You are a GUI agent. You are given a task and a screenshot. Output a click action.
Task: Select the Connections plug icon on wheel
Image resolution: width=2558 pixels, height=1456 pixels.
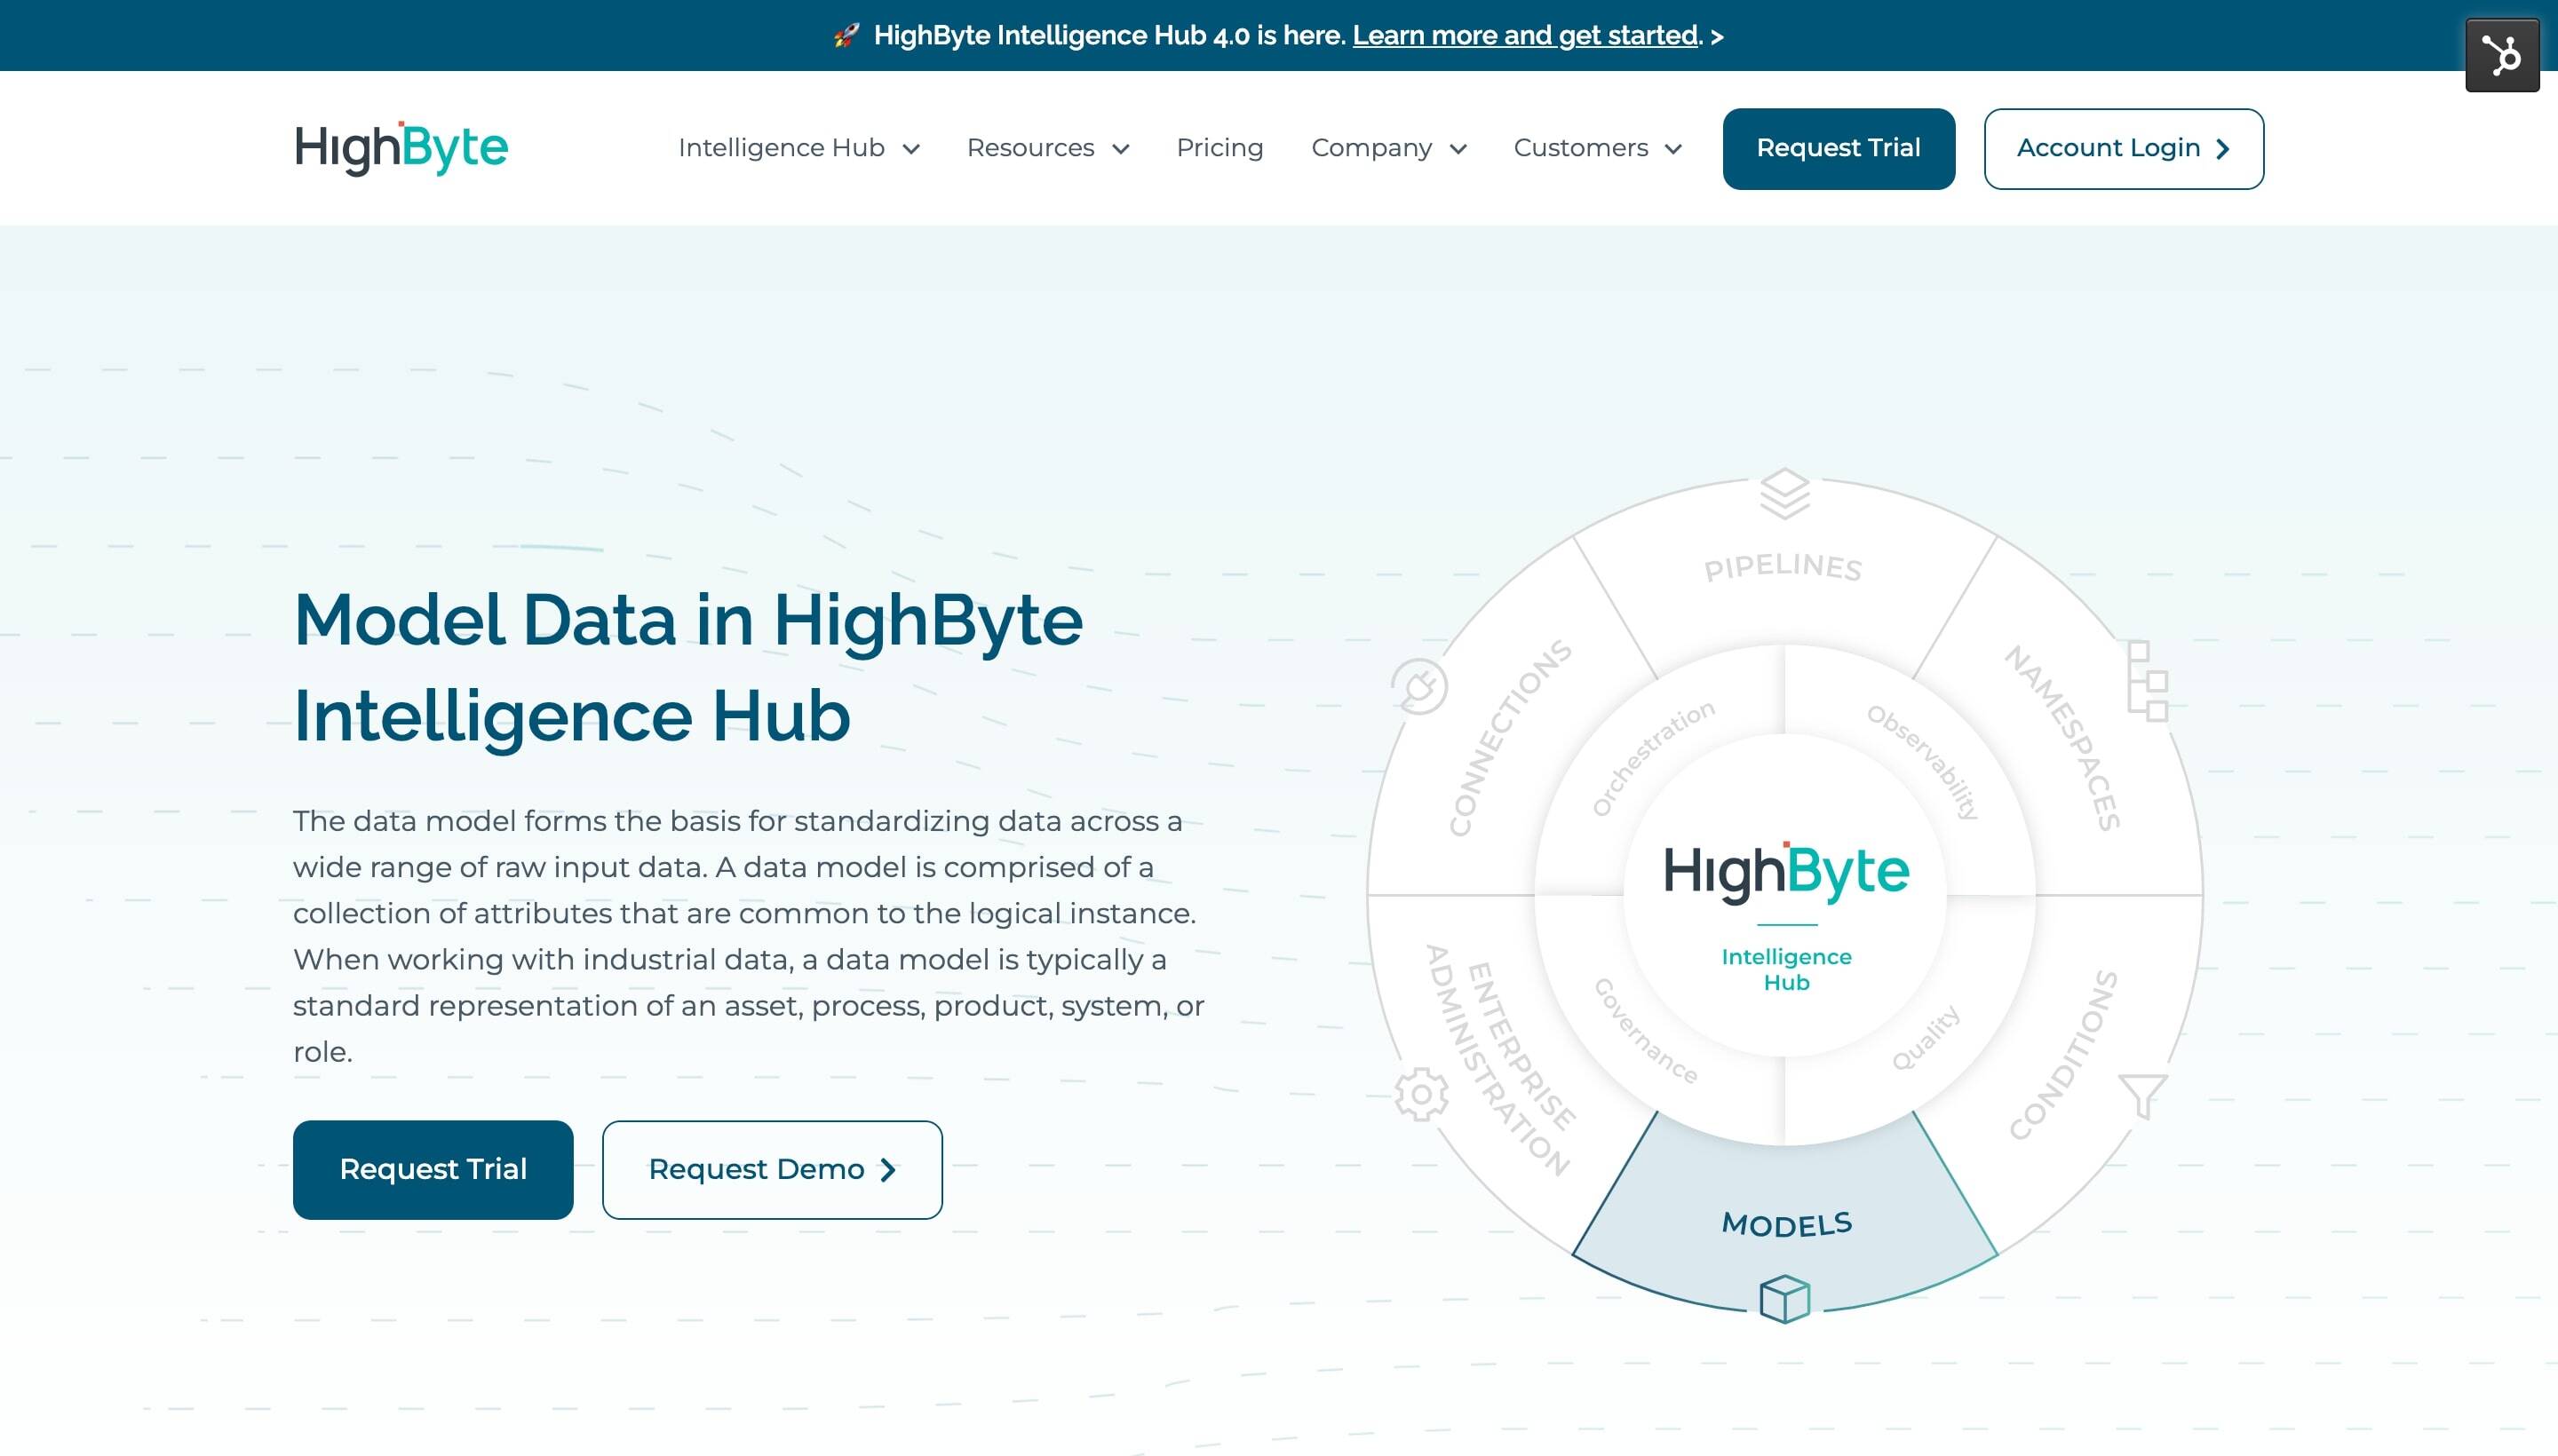point(1418,686)
